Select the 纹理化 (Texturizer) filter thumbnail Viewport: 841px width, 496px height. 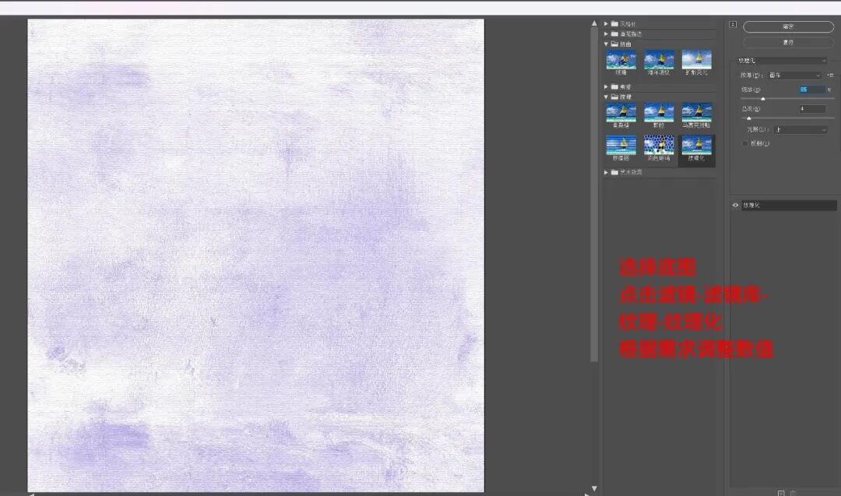tap(696, 146)
